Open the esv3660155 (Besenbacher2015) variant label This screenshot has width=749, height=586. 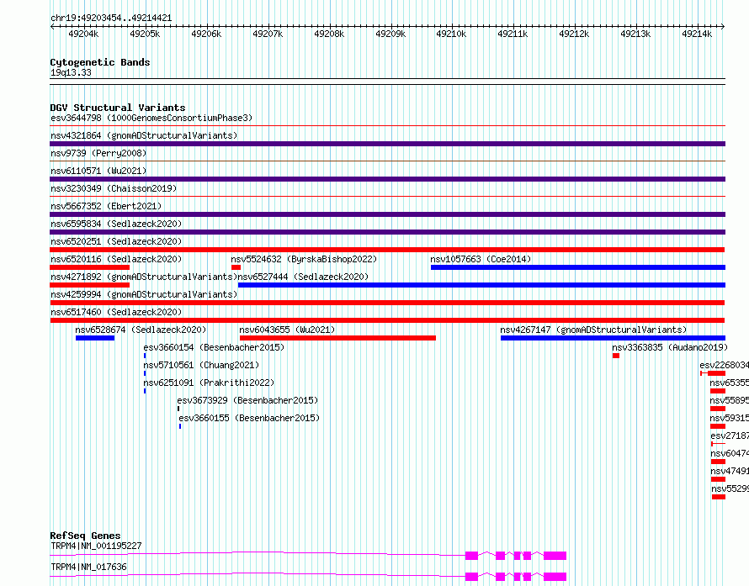point(249,418)
